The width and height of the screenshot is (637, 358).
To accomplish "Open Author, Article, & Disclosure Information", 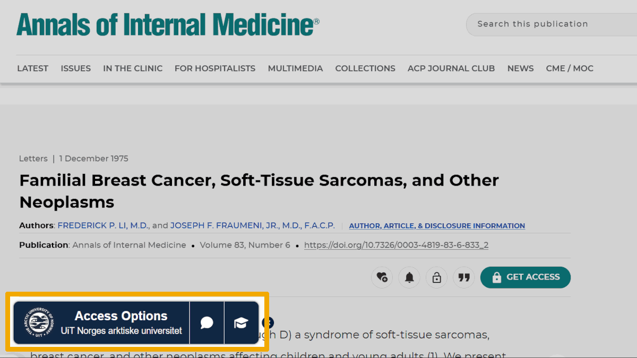I will [x=437, y=226].
